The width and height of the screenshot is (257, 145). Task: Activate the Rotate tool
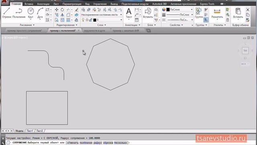(62, 10)
